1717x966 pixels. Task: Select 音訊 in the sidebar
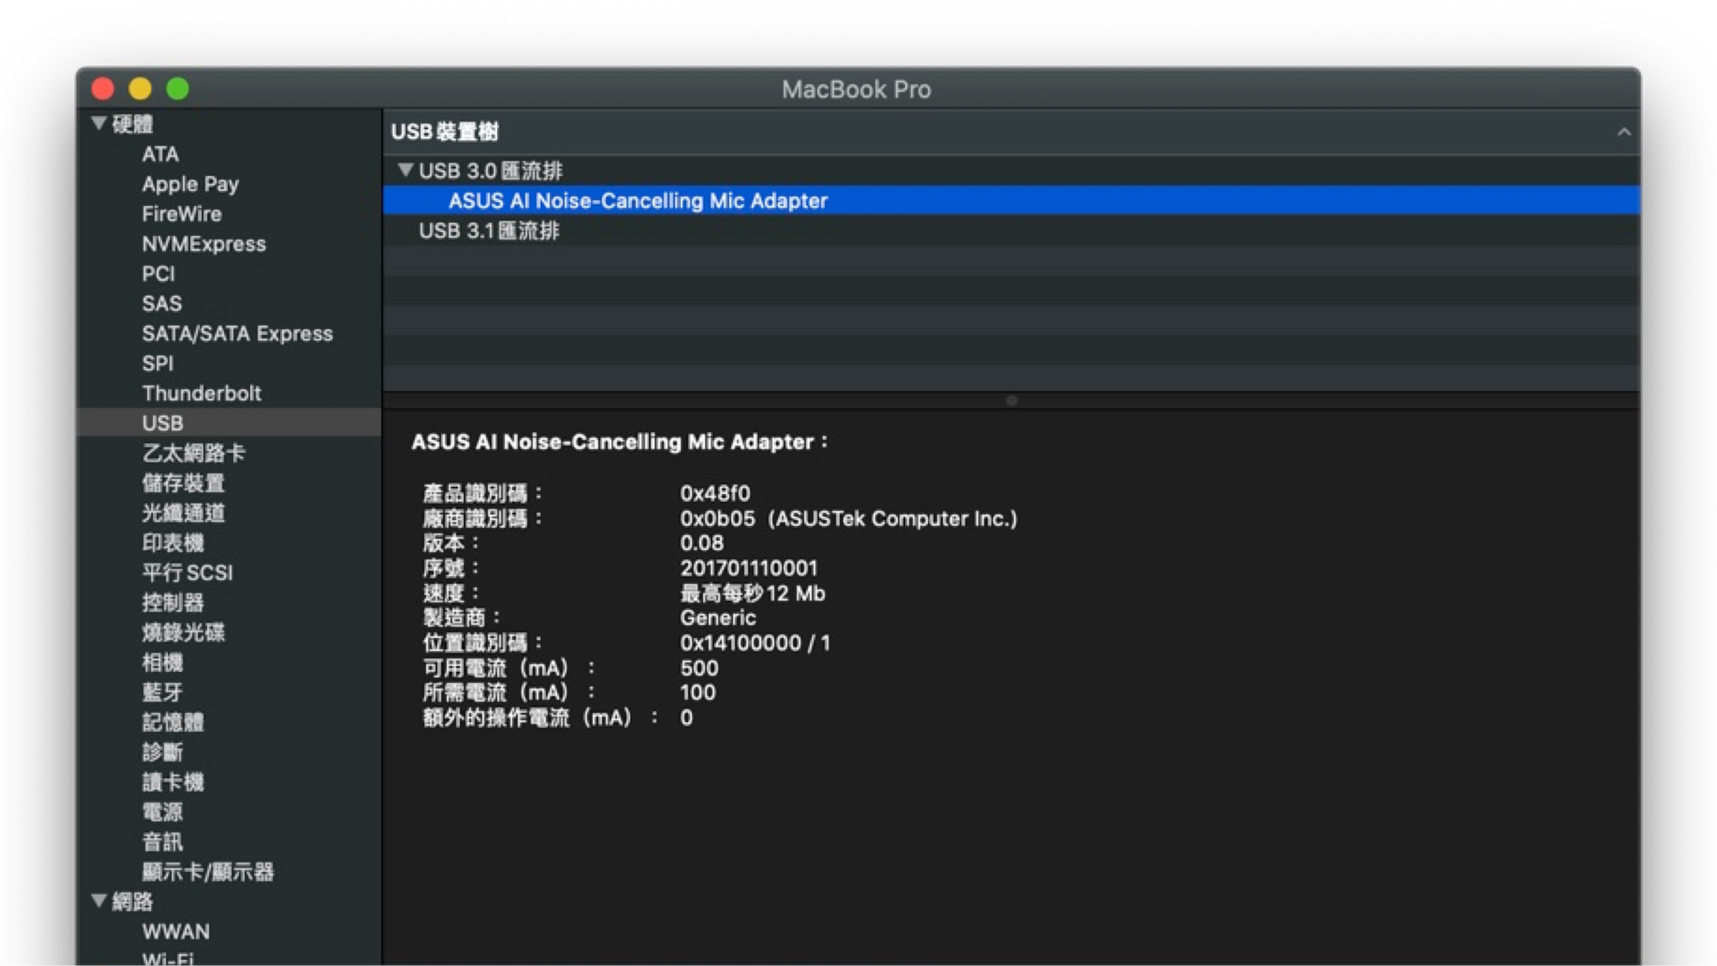[x=162, y=841]
